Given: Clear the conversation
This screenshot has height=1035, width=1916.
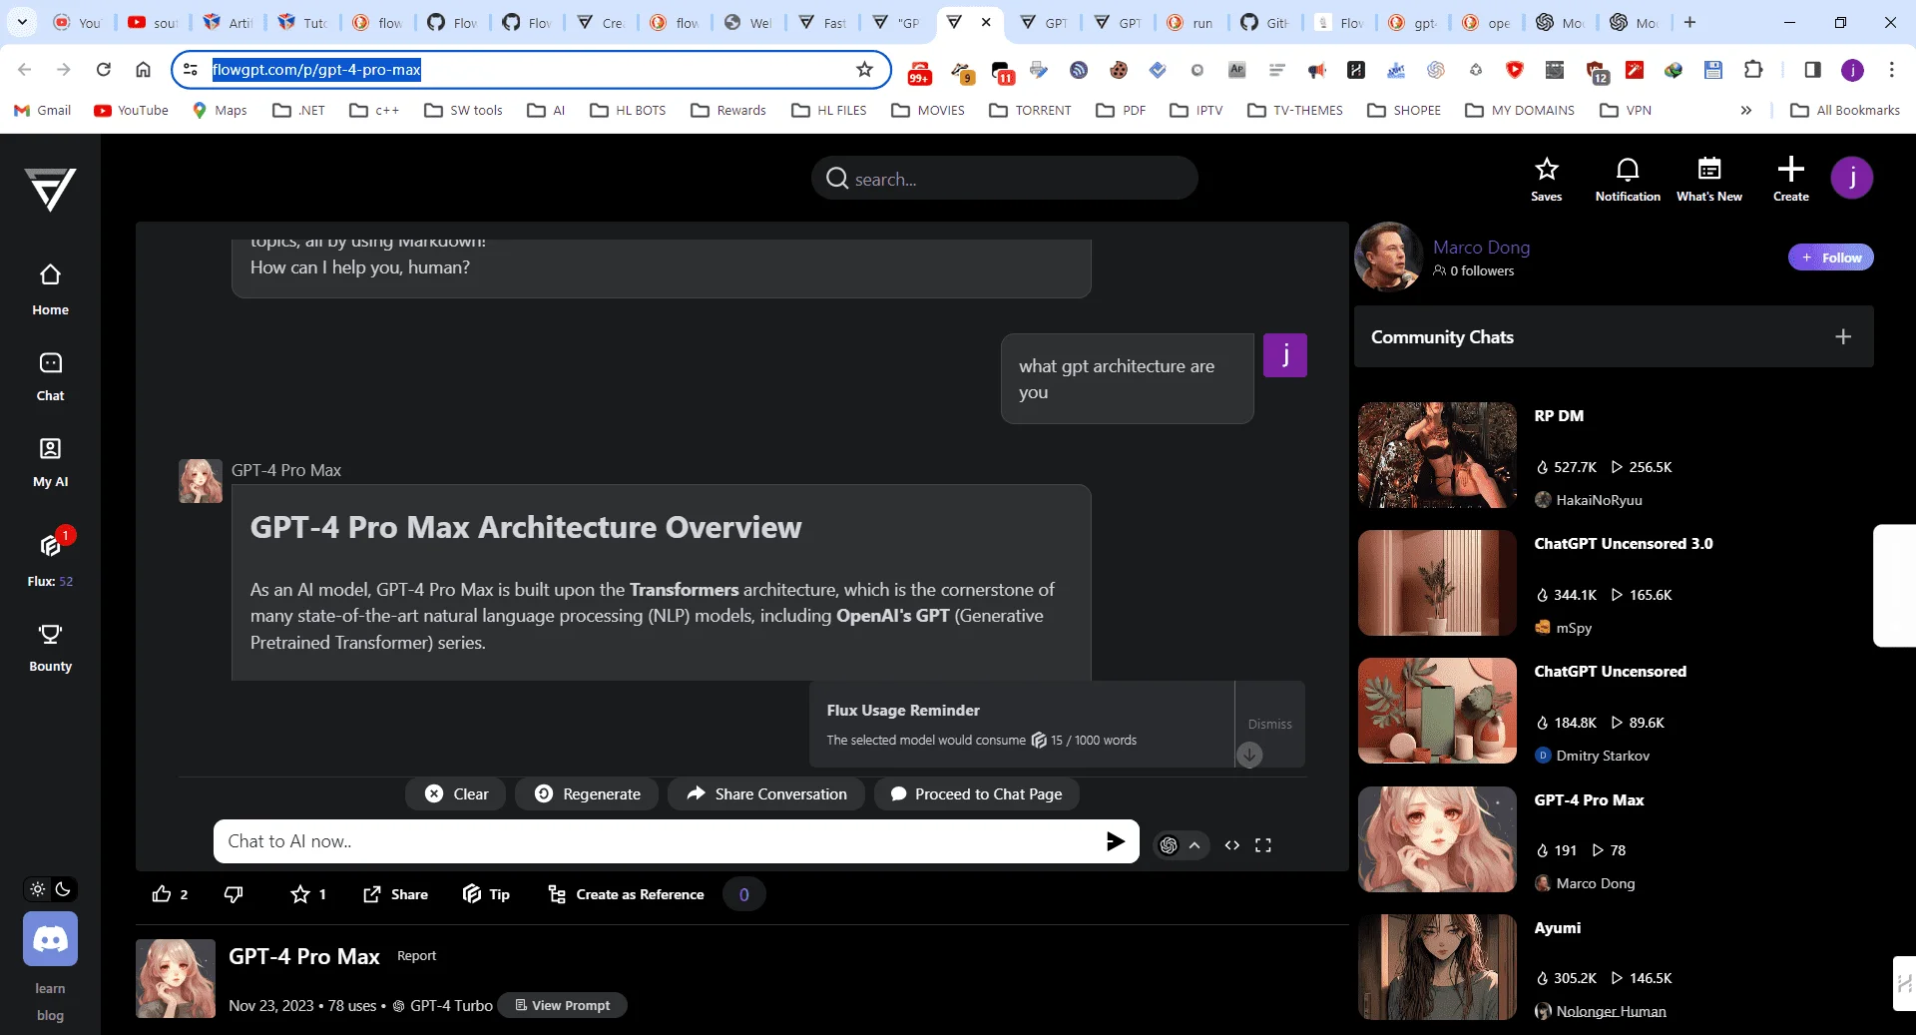Looking at the screenshot, I should click(457, 794).
